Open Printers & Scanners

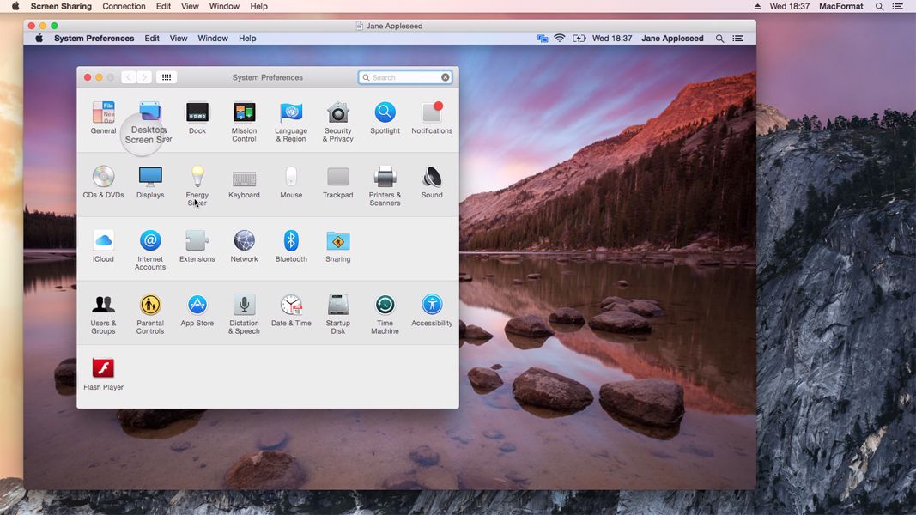coord(385,178)
